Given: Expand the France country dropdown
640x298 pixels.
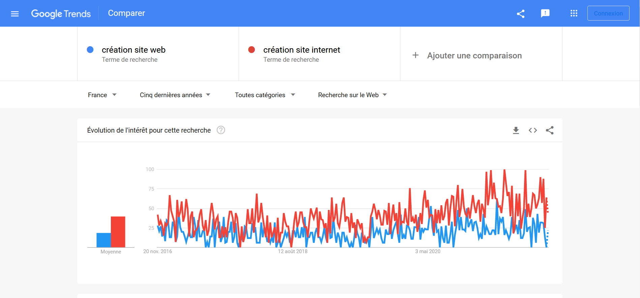Looking at the screenshot, I should point(102,95).
